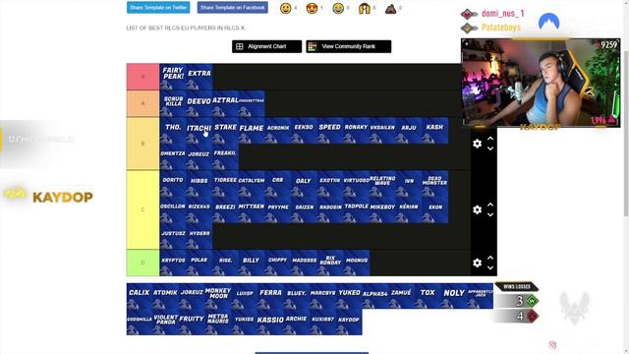Click the poop reaction emoji
This screenshot has width=629, height=354.
tap(391, 8)
